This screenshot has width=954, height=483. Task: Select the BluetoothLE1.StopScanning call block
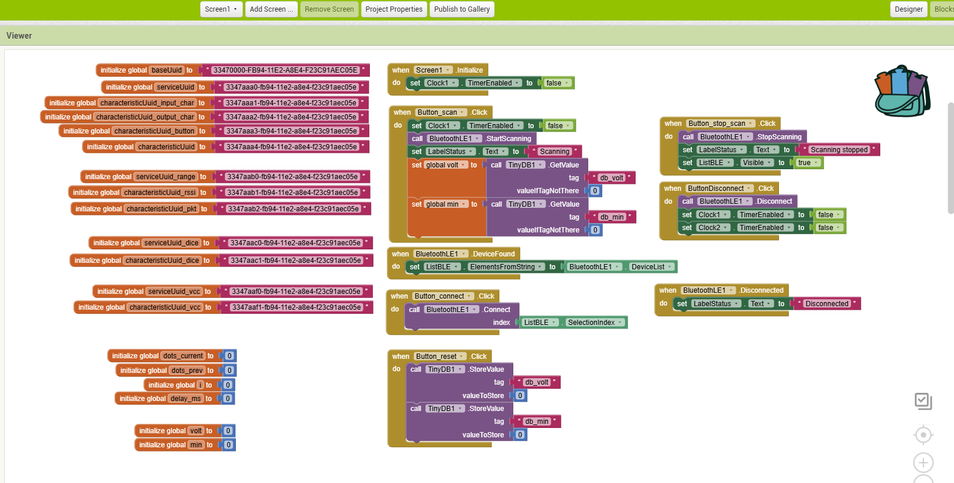tap(743, 137)
